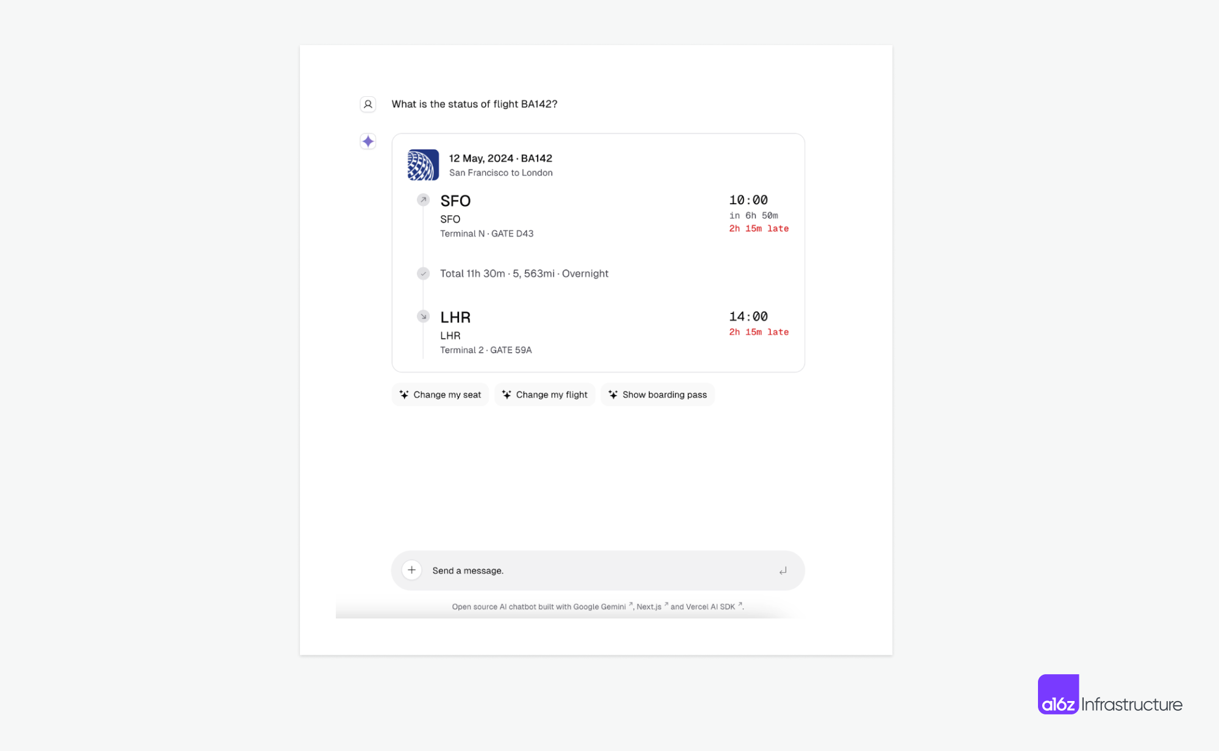This screenshot has height=751, width=1219.
Task: Click the 2h 15m late status text for SFO
Action: (x=758, y=228)
